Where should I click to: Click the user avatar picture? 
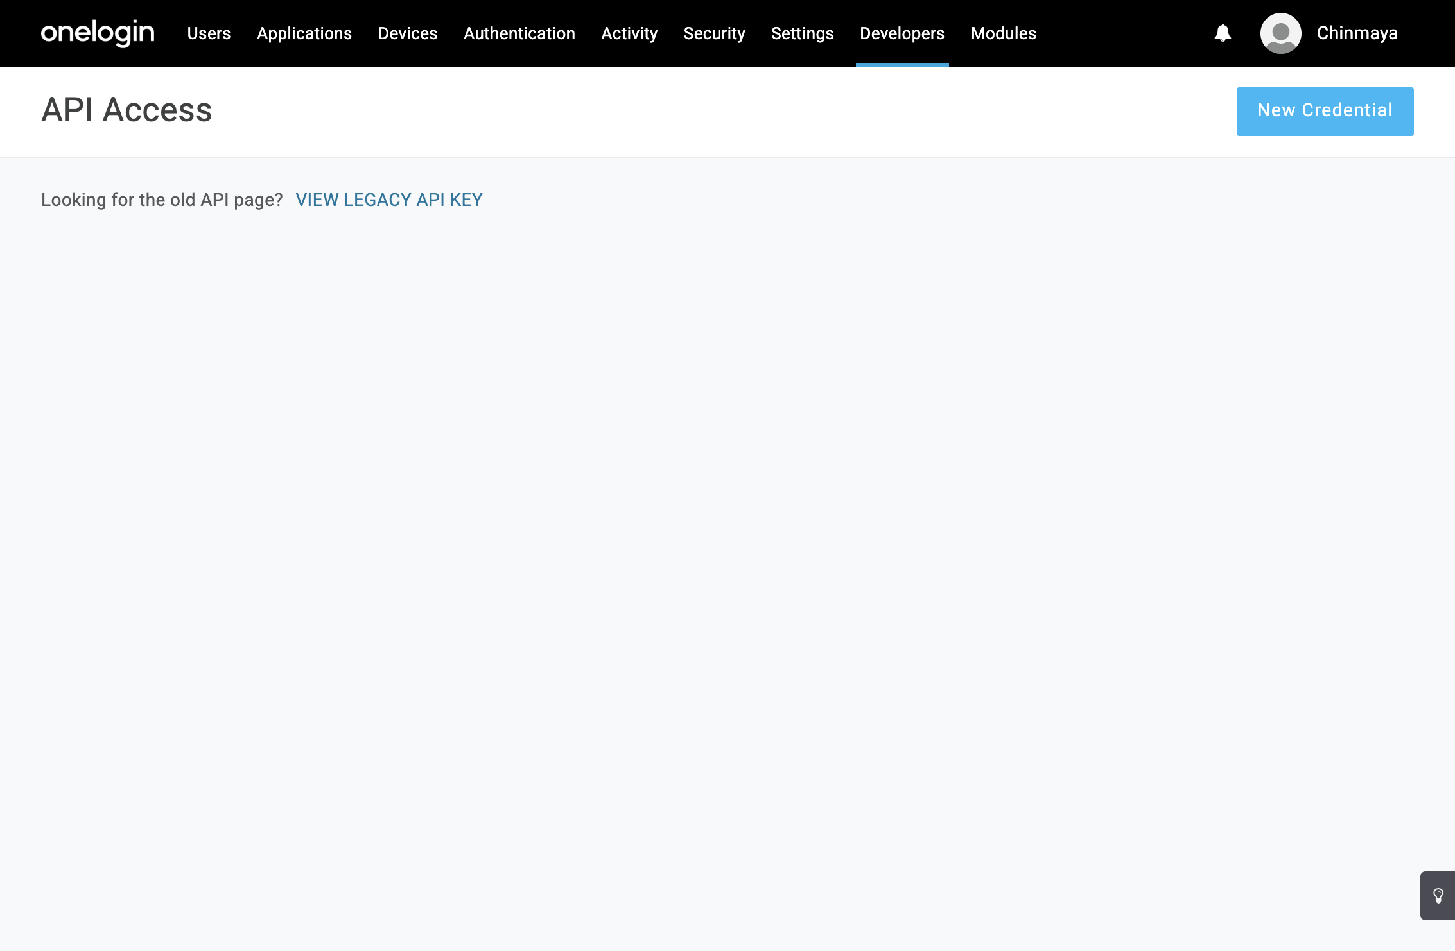pyautogui.click(x=1280, y=33)
